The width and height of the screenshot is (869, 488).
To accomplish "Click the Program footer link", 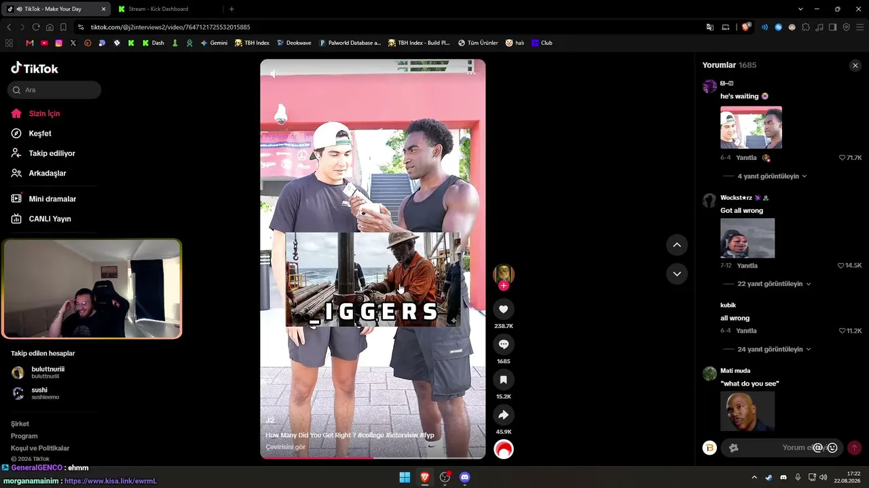I will pyautogui.click(x=24, y=436).
